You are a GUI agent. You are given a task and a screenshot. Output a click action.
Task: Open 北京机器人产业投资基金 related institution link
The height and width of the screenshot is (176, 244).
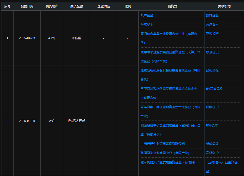[222, 167]
